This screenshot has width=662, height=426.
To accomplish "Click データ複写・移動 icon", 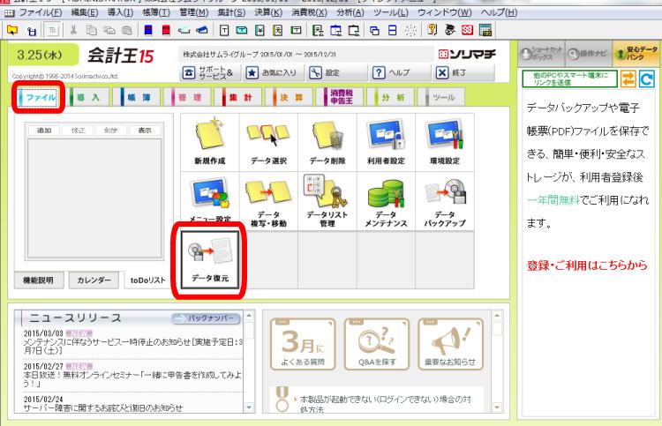I will [268, 200].
